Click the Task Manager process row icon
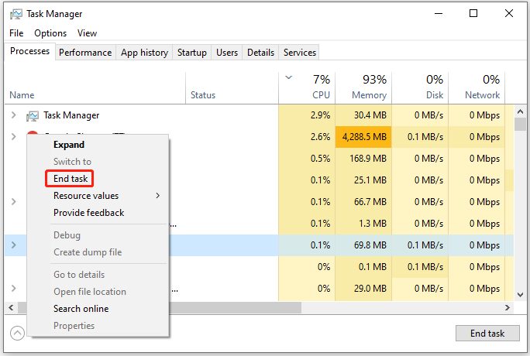Viewport: 530px width, 356px height. pyautogui.click(x=33, y=116)
